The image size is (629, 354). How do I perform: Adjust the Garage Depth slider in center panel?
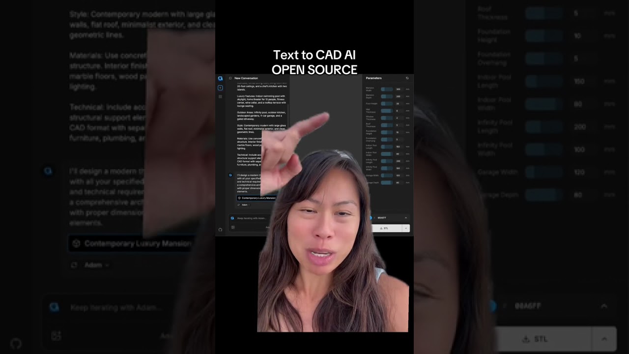[x=387, y=182]
